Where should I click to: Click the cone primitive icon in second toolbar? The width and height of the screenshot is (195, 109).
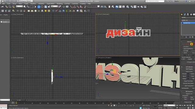click(42, 11)
